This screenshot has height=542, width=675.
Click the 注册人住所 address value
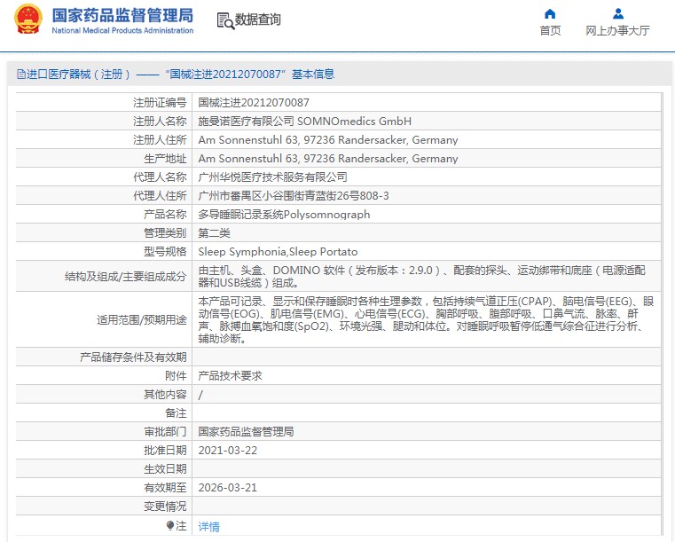tap(328, 140)
